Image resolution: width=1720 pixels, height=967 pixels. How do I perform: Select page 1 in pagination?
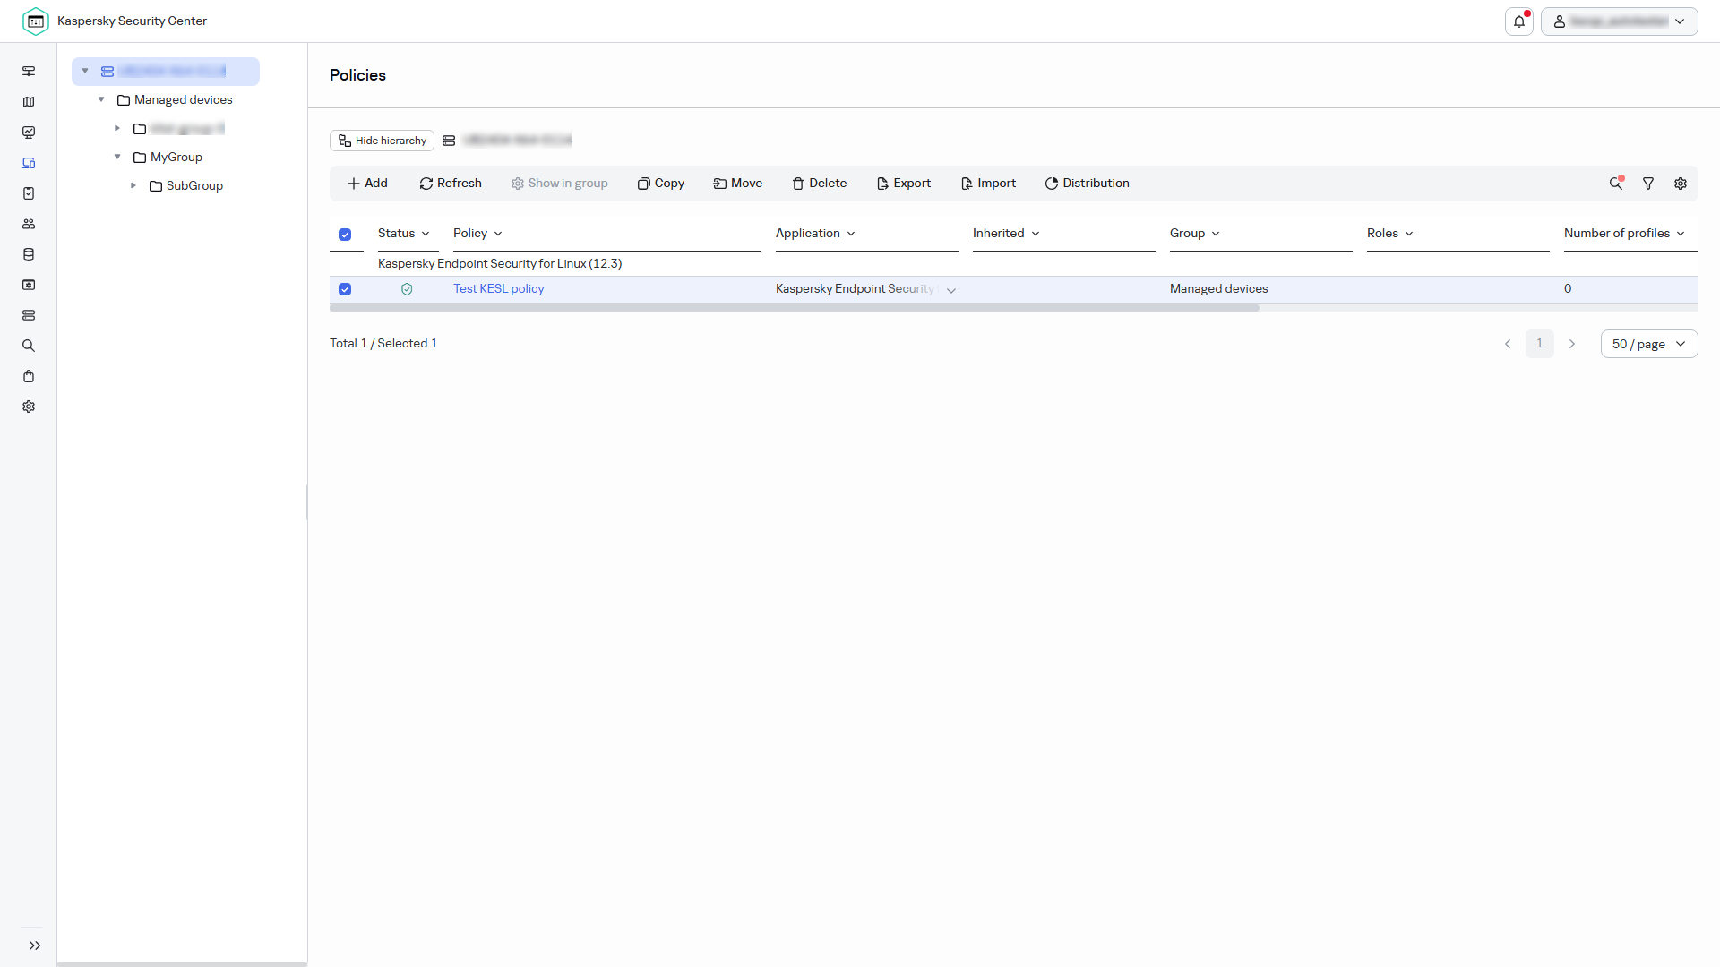[x=1540, y=344]
